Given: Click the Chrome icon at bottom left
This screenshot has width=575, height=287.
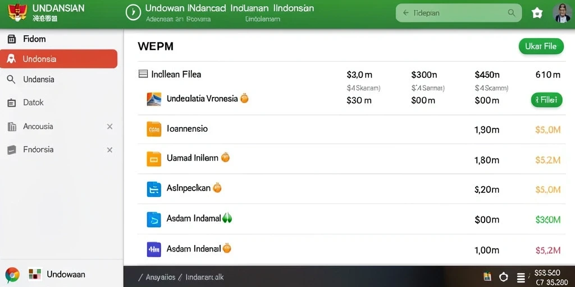Looking at the screenshot, I should (x=12, y=275).
